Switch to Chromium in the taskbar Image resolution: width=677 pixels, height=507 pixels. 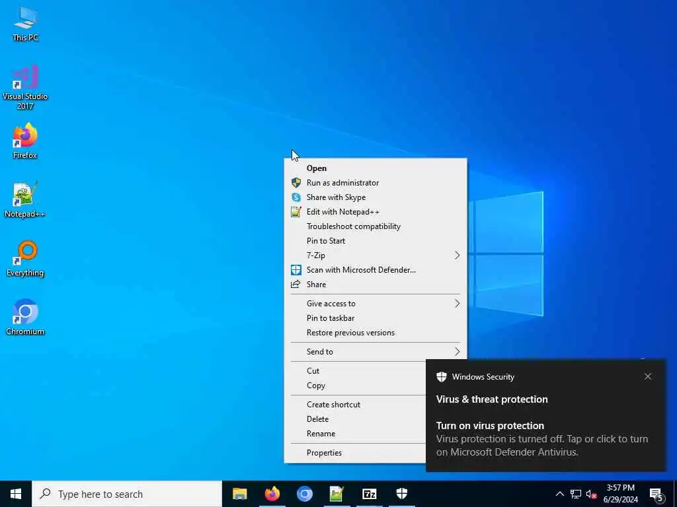coord(304,494)
